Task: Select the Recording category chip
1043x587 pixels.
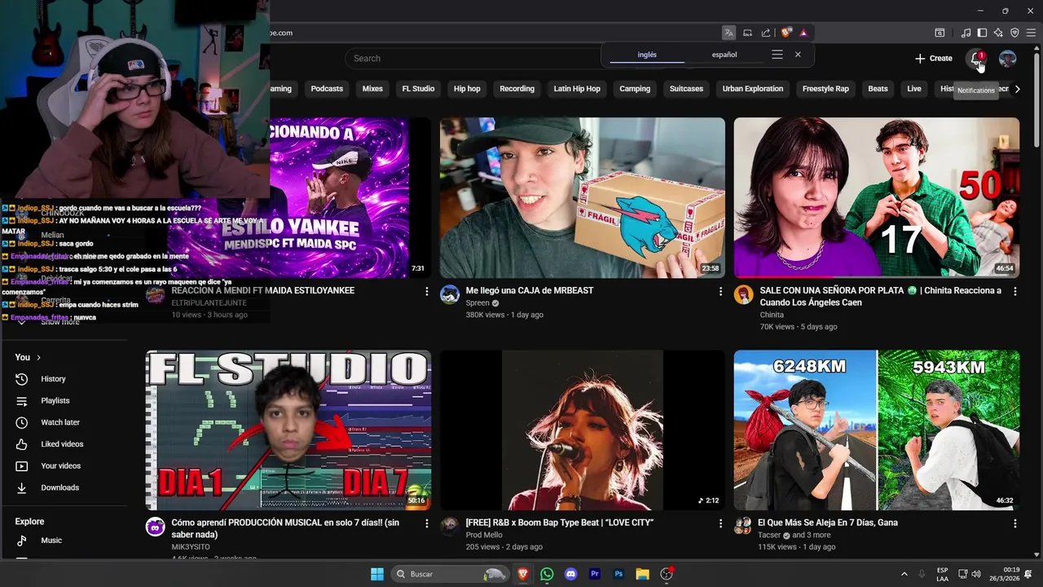Action: 517,89
